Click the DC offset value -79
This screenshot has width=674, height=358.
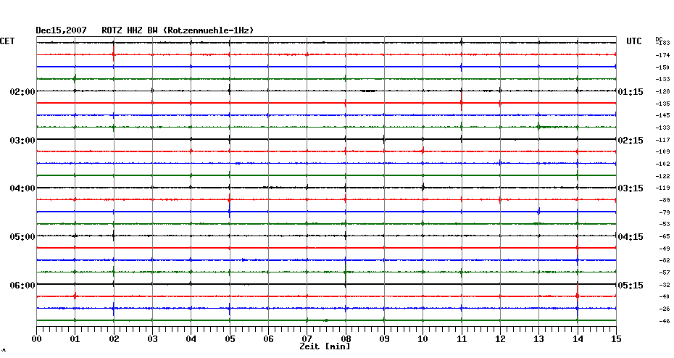664,212
